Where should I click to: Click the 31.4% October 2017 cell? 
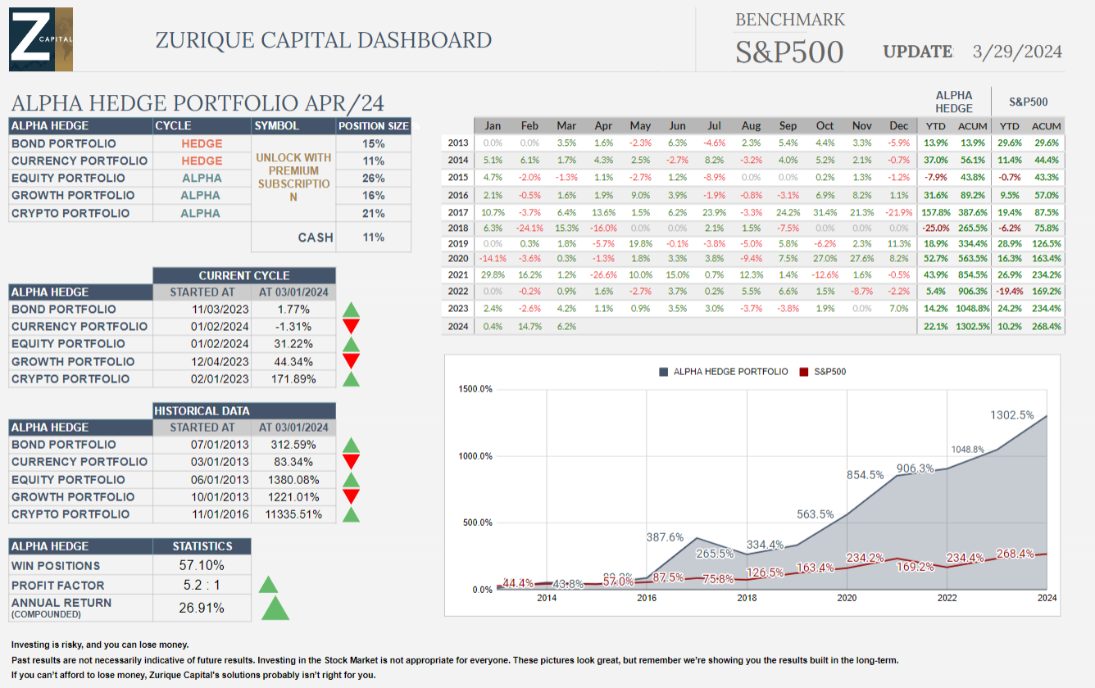[x=825, y=211]
